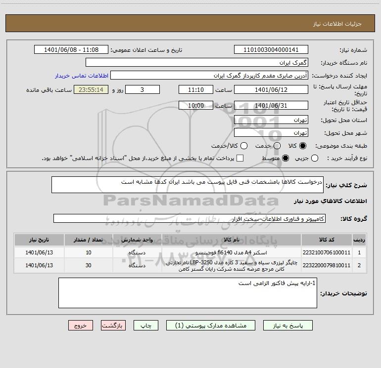The image size is (381, 368).
Task: Click the buyer organization name field گمرک ایران
Action: tap(197, 62)
